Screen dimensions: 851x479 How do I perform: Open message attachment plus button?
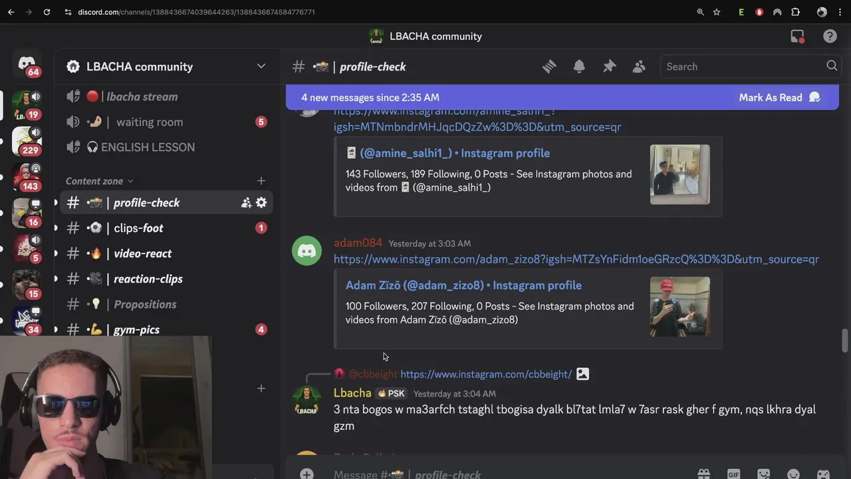[x=306, y=474]
